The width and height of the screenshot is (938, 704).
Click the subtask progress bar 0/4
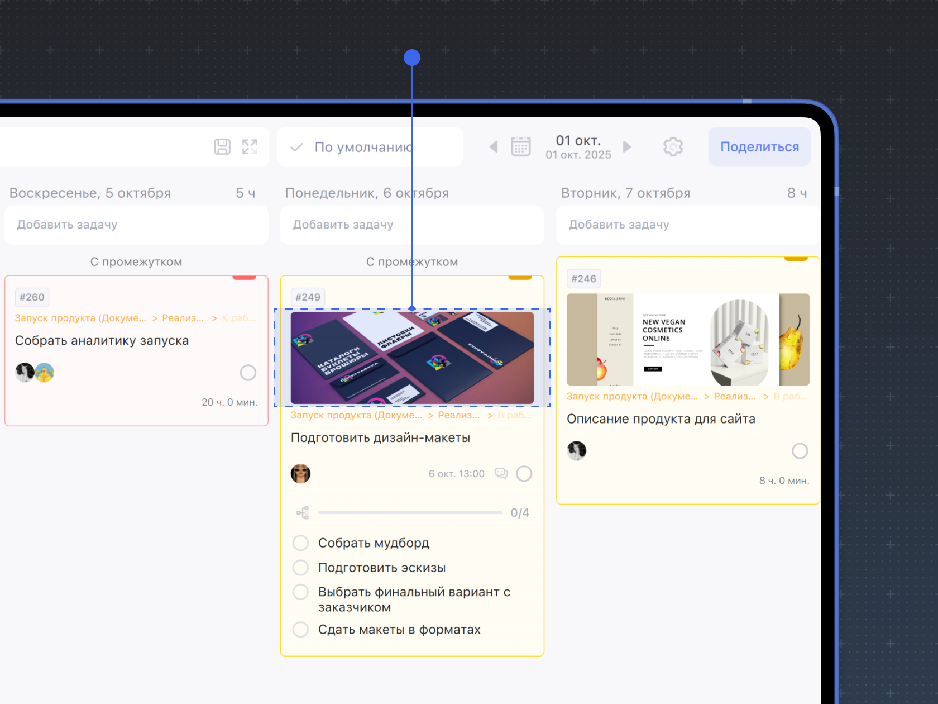tap(410, 513)
